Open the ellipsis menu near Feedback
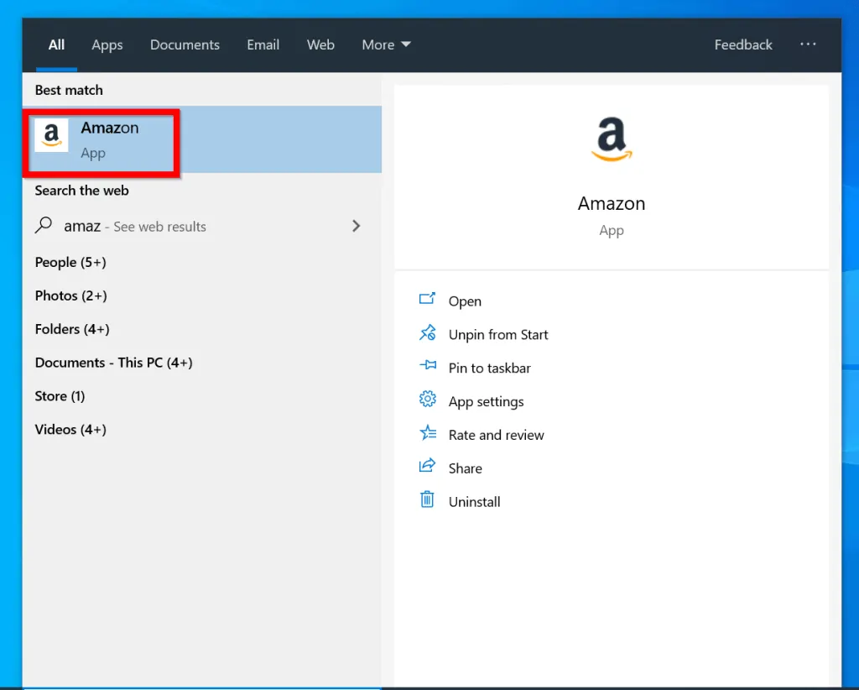This screenshot has width=859, height=690. click(x=808, y=44)
